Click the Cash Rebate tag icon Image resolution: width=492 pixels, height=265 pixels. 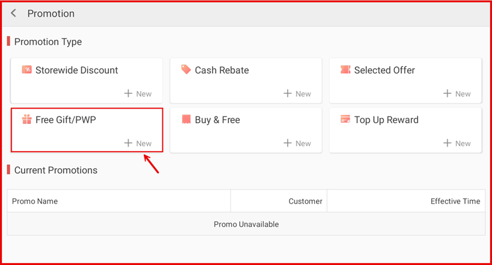186,70
